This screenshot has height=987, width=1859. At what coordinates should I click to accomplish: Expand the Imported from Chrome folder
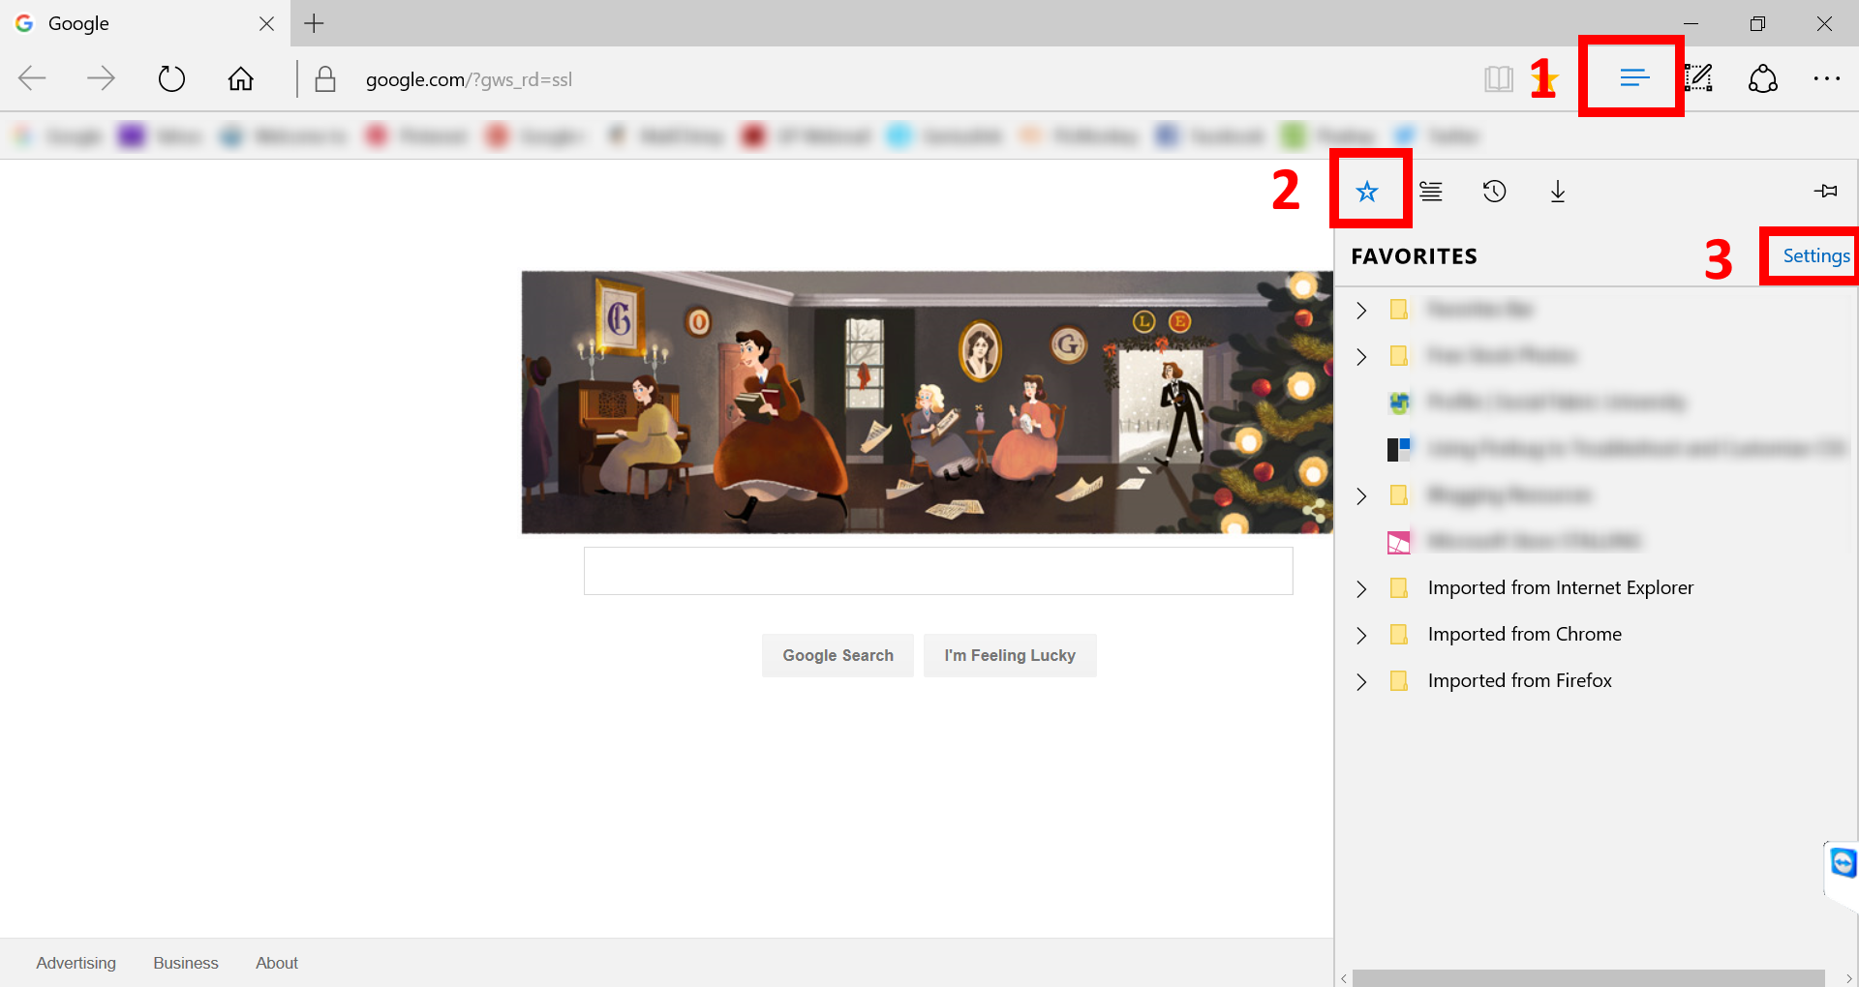tap(1361, 635)
